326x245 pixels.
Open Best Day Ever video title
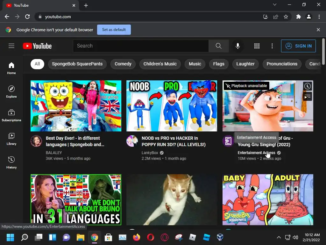click(x=75, y=141)
